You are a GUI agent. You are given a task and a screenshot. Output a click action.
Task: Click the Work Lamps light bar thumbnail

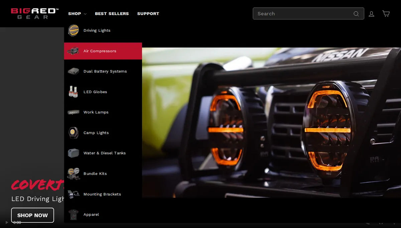[x=74, y=112]
